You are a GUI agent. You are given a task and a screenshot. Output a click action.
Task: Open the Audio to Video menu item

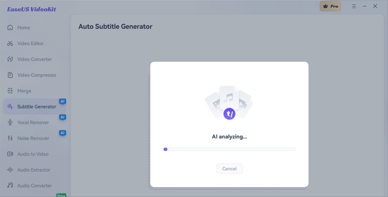pos(33,154)
